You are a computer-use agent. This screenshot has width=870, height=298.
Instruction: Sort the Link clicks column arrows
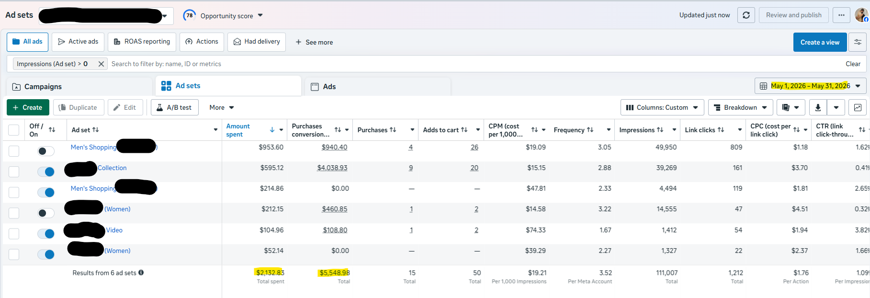pyautogui.click(x=721, y=130)
